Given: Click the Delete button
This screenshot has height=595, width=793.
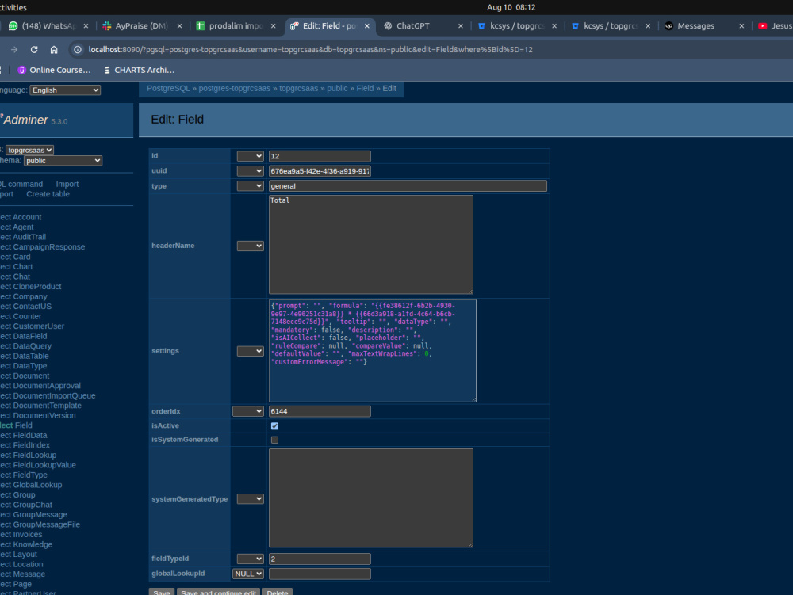Looking at the screenshot, I should pos(277,592).
